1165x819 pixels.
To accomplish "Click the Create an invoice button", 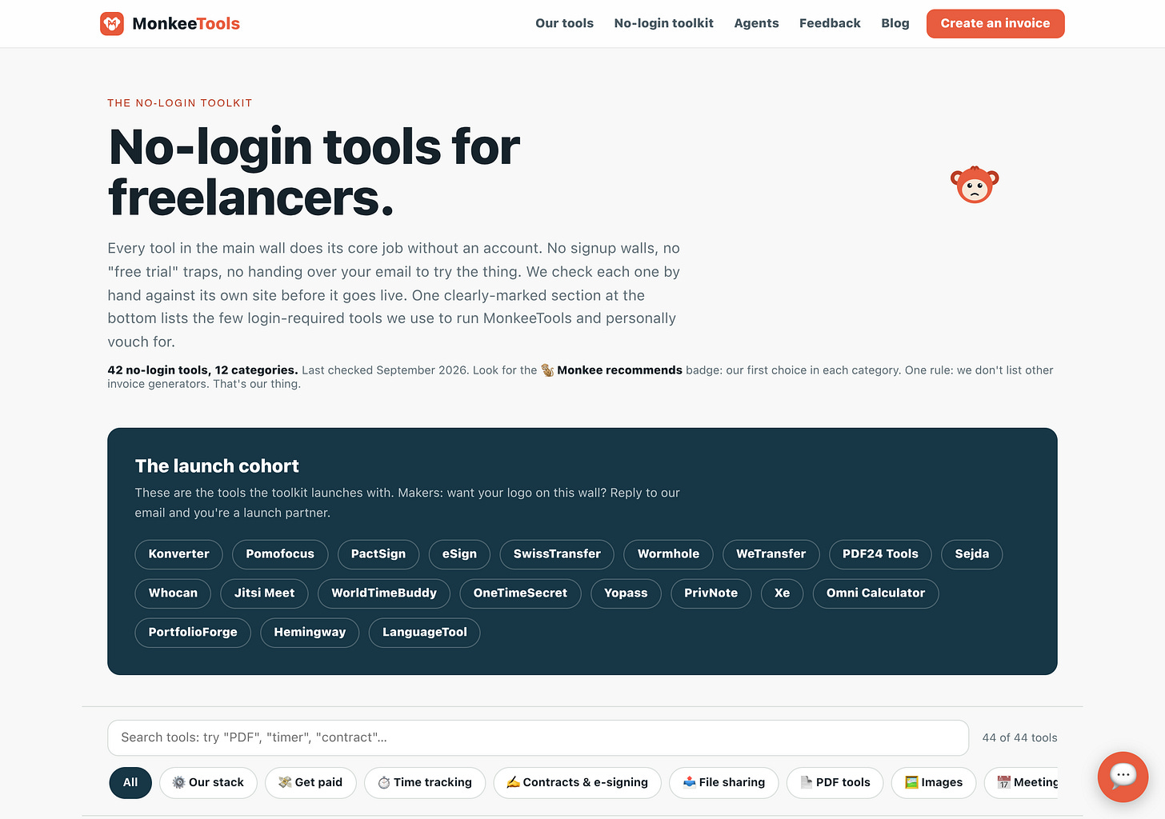I will [x=995, y=23].
